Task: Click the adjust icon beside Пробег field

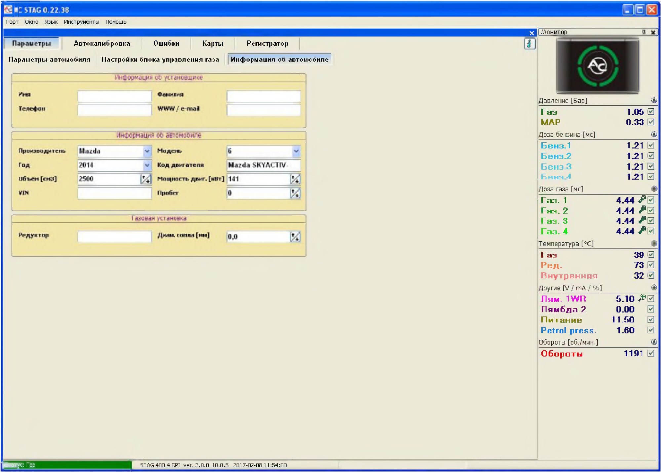Action: (295, 193)
